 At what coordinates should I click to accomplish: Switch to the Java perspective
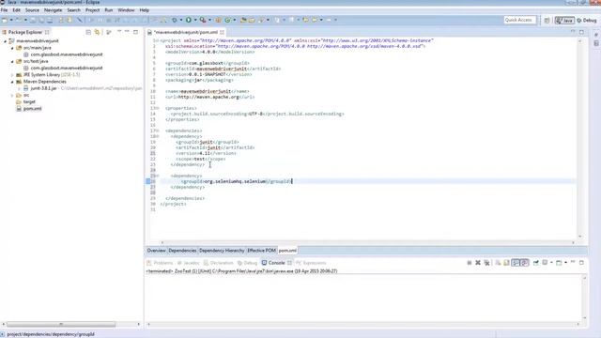[564, 21]
